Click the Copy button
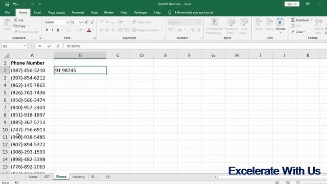The image size is (327, 184). click(x=20, y=26)
